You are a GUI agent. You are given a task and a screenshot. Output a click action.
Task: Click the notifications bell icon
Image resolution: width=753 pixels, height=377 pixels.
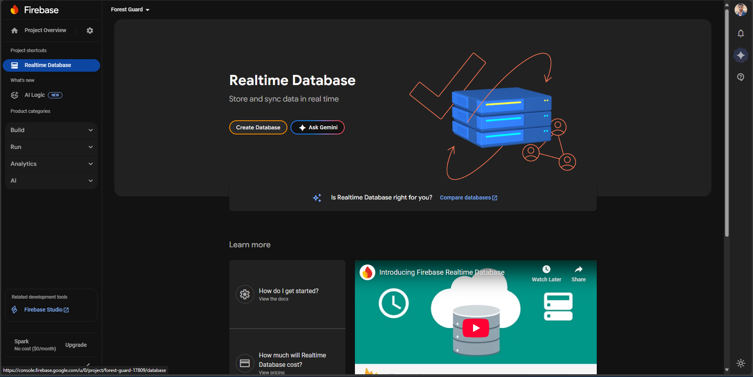pos(740,33)
